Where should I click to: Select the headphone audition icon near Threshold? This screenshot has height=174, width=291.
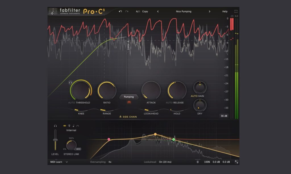point(70,83)
